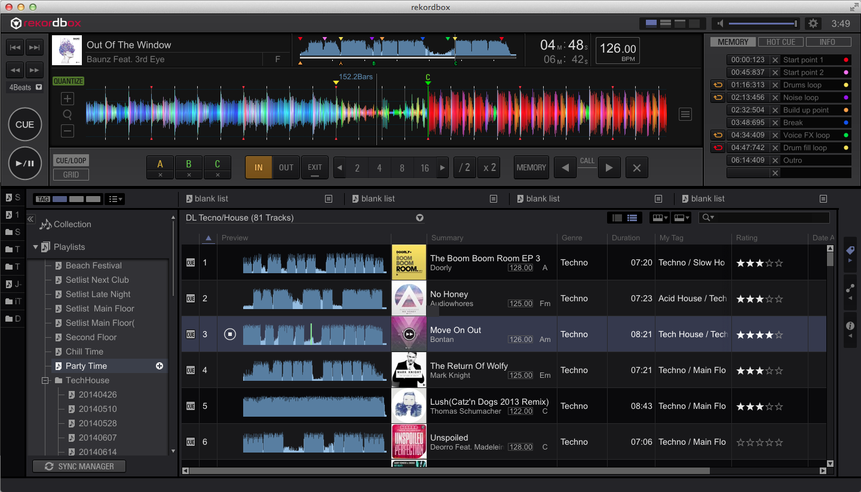Click the waveform zoom out minus icon
The width and height of the screenshot is (861, 492).
point(68,131)
